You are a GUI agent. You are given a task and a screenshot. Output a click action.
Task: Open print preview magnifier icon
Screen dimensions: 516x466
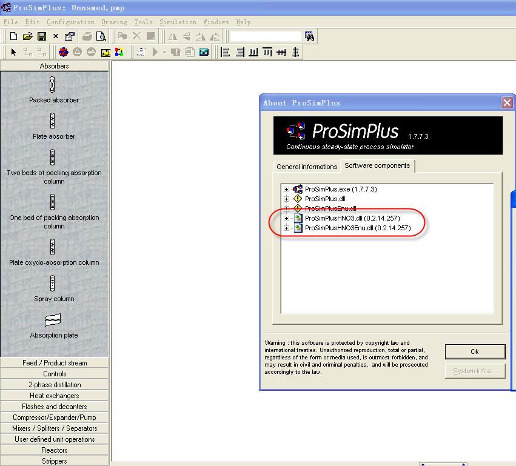tap(101, 36)
